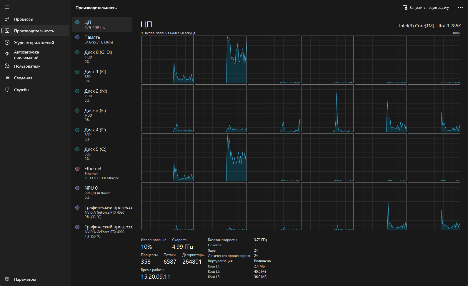Open Параметры settings gear icon

[x=7, y=279]
